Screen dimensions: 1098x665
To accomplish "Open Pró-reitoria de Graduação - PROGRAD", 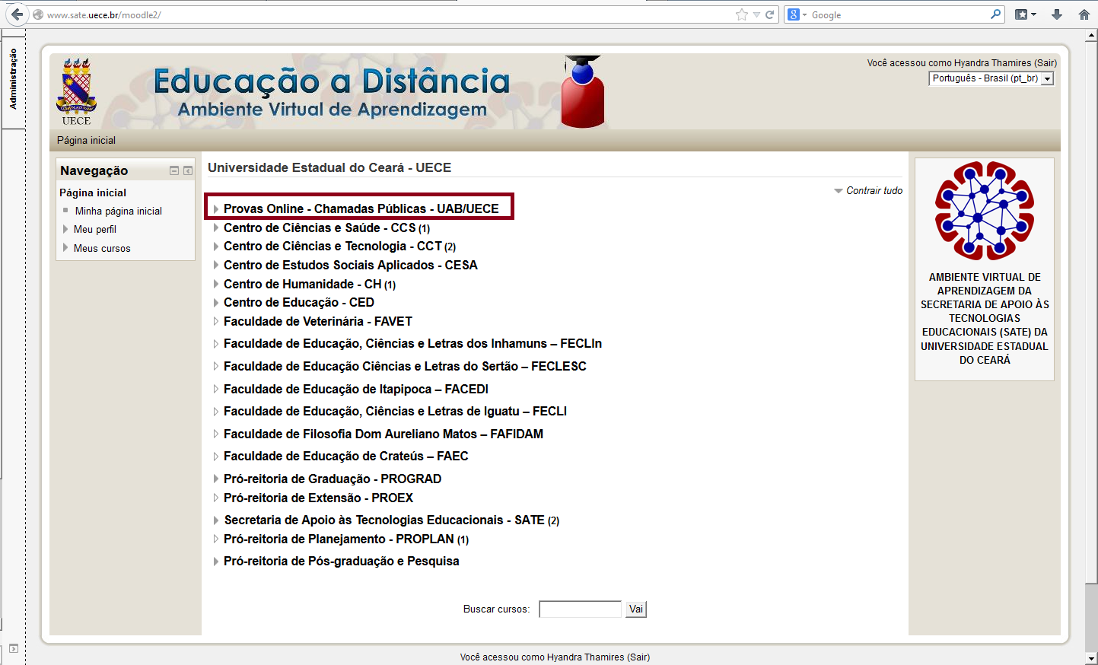I will pos(333,479).
